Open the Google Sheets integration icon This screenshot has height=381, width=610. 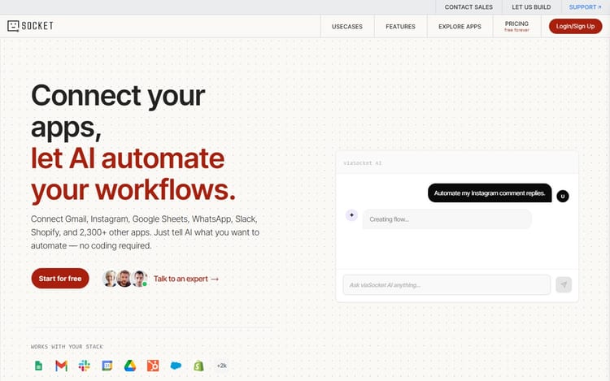click(38, 366)
